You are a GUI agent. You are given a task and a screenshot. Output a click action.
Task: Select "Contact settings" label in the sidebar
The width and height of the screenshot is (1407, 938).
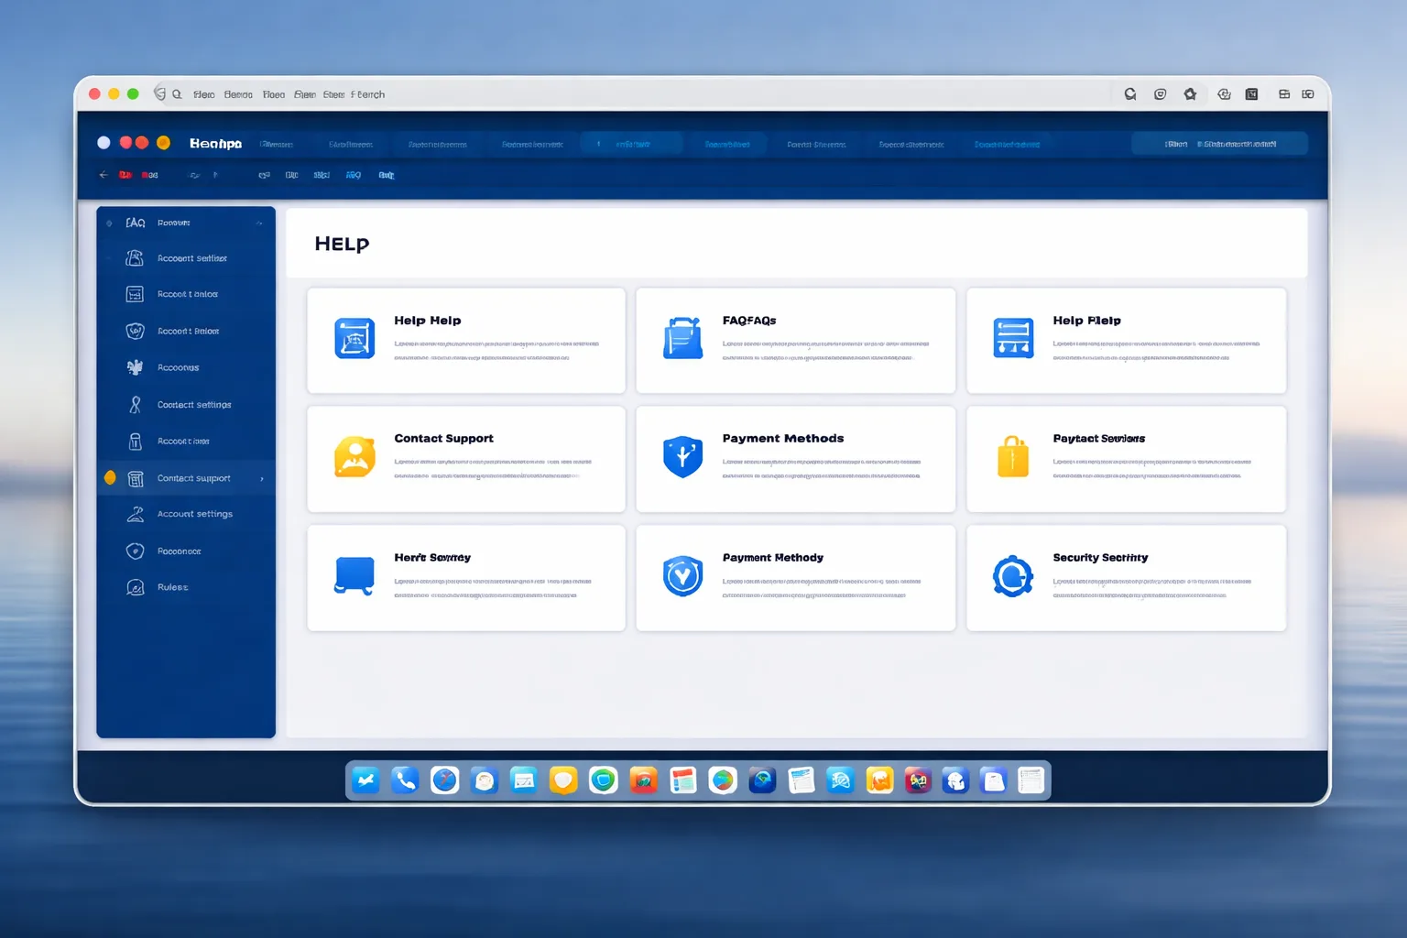(x=194, y=404)
